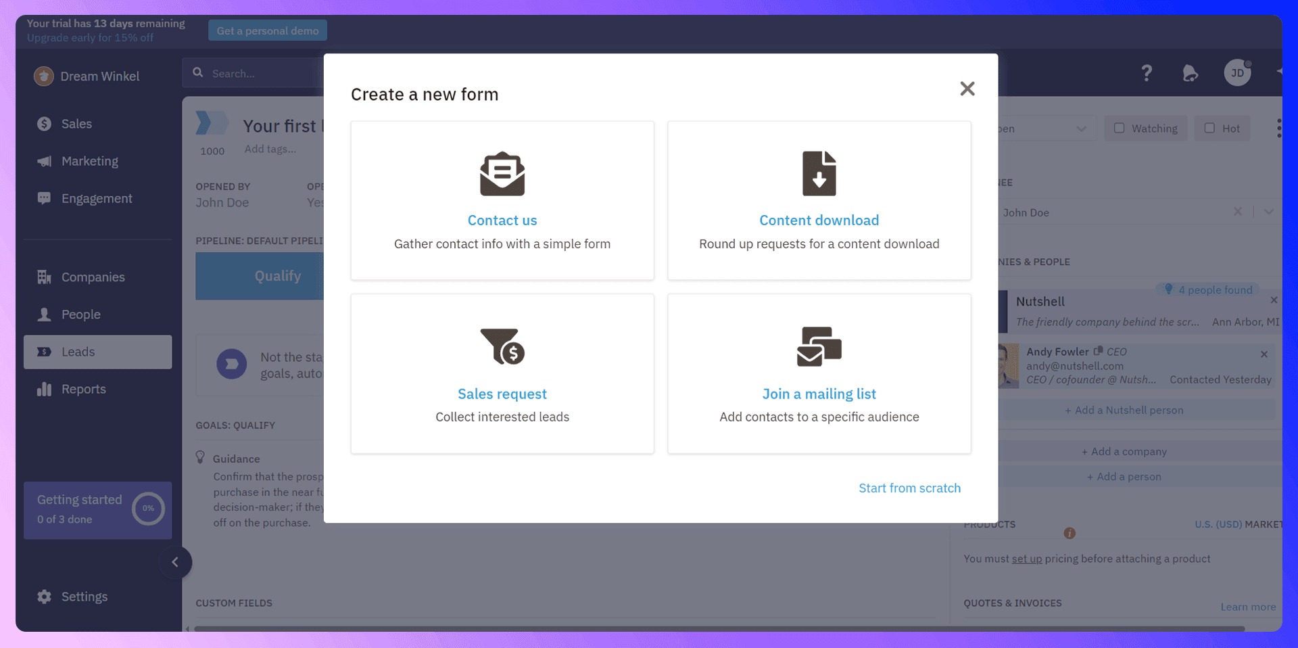Click the 0% progress ring
Viewport: 1298px width, 648px height.
tap(148, 509)
